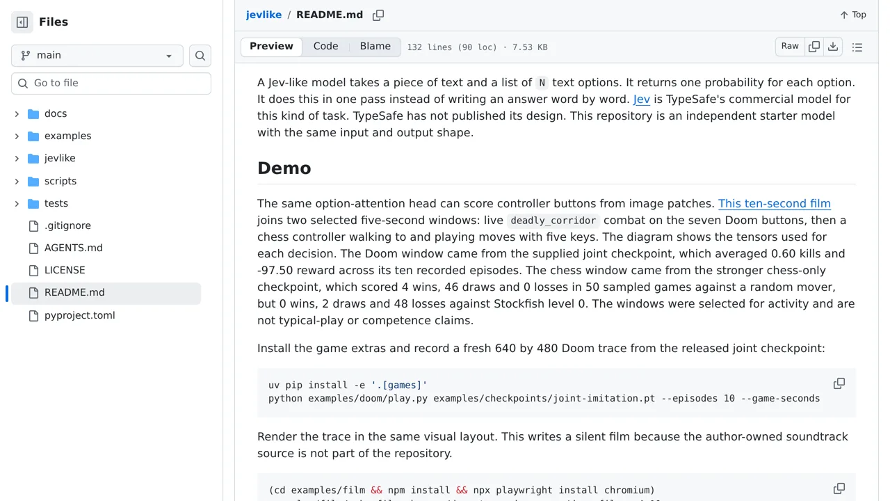Copy the uv pip install code block
This screenshot has width=890, height=501.
coord(839,384)
